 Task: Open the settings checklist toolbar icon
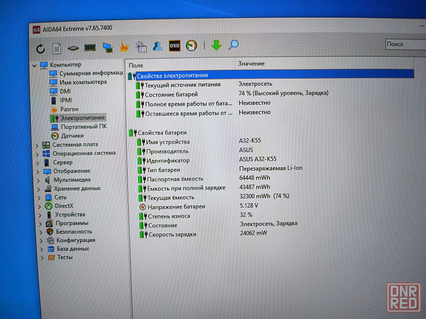141,47
